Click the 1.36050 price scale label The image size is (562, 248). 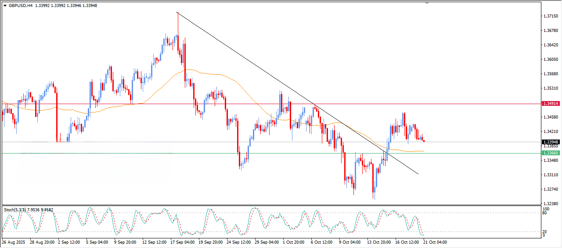pos(551,59)
